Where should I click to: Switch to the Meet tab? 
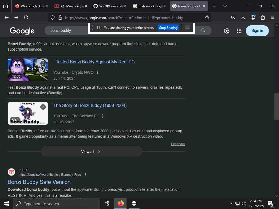71,6
